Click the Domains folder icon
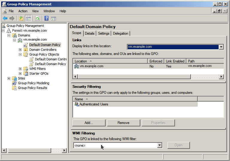The height and width of the screenshot is (161, 230). [14, 35]
